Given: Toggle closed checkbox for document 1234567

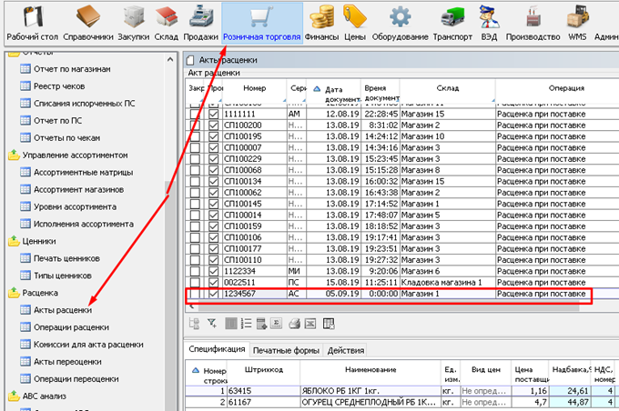Looking at the screenshot, I should coord(194,296).
